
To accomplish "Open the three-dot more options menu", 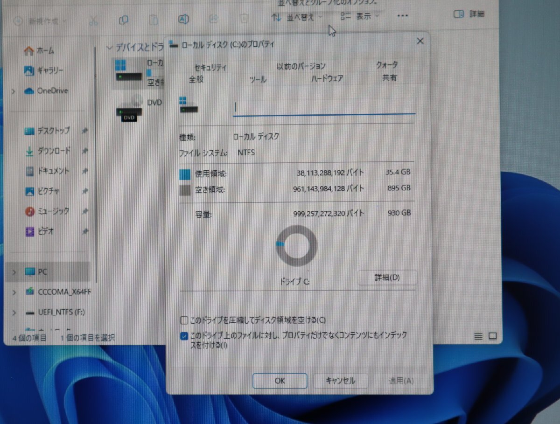I will click(402, 15).
